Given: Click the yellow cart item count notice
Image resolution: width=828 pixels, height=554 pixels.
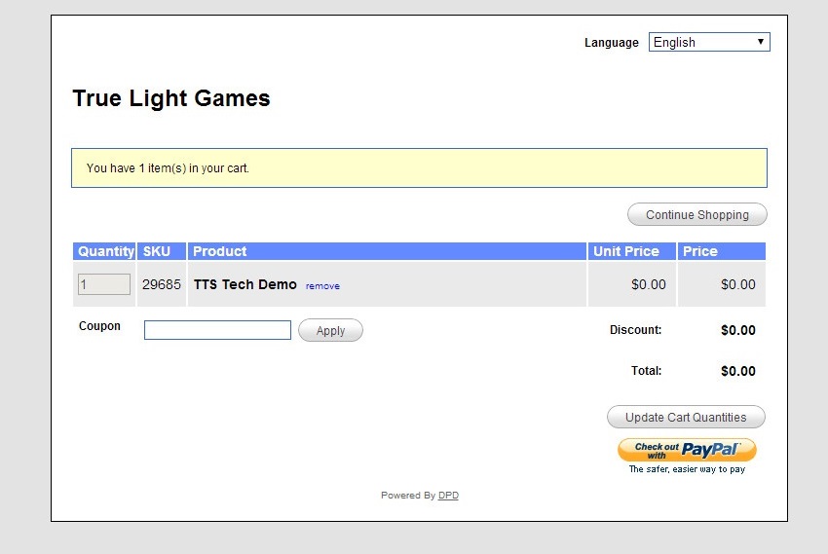Looking at the screenshot, I should coord(419,168).
